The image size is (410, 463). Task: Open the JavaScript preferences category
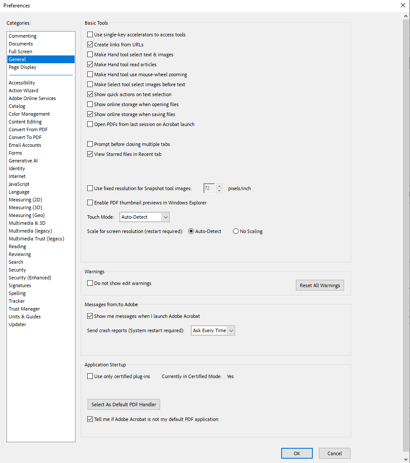[19, 184]
